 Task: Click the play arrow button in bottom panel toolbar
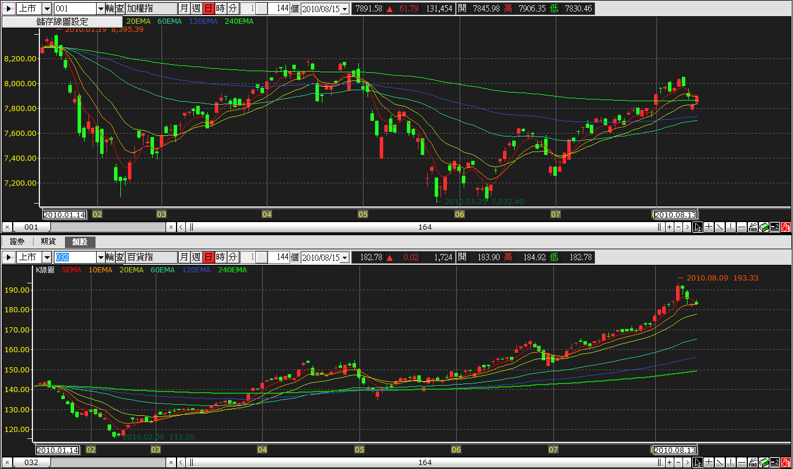point(8,257)
